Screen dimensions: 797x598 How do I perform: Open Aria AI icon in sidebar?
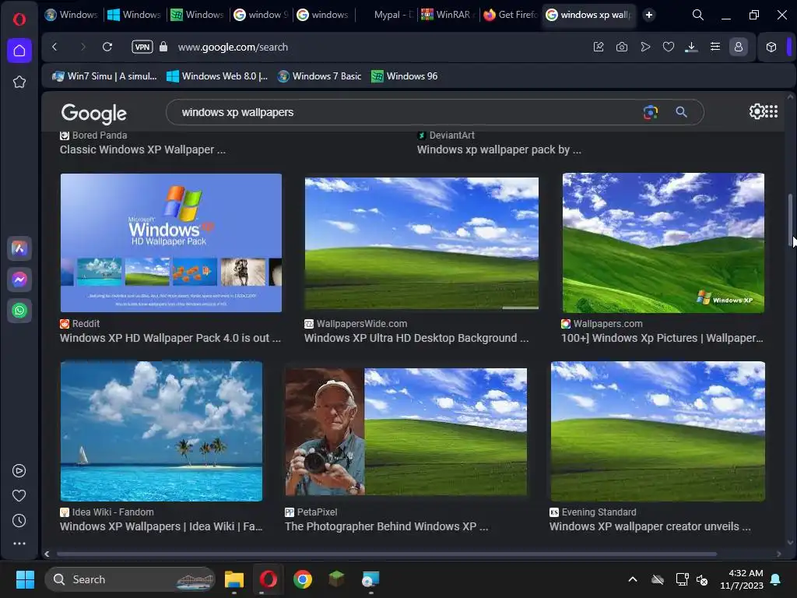(x=19, y=248)
